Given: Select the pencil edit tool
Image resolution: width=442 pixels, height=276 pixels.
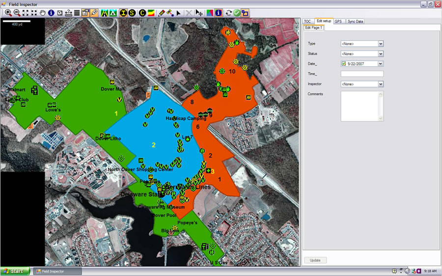Looking at the screenshot, I should pos(162,13).
